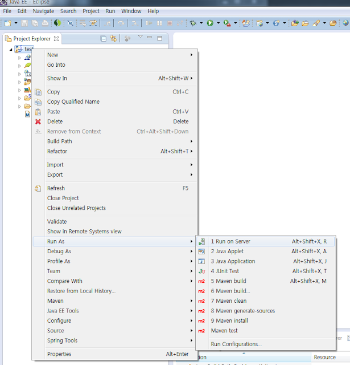
Task: Click the Paste clipboard icon
Action: [x=38, y=112]
